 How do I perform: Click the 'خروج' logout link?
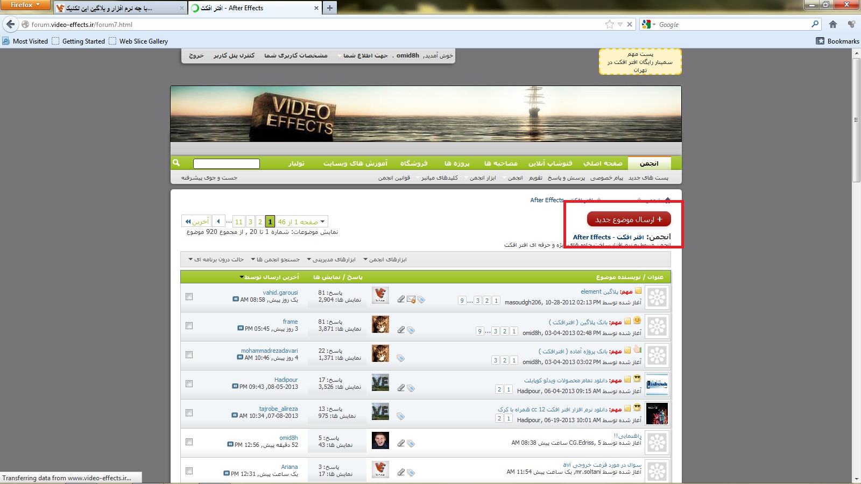click(196, 55)
